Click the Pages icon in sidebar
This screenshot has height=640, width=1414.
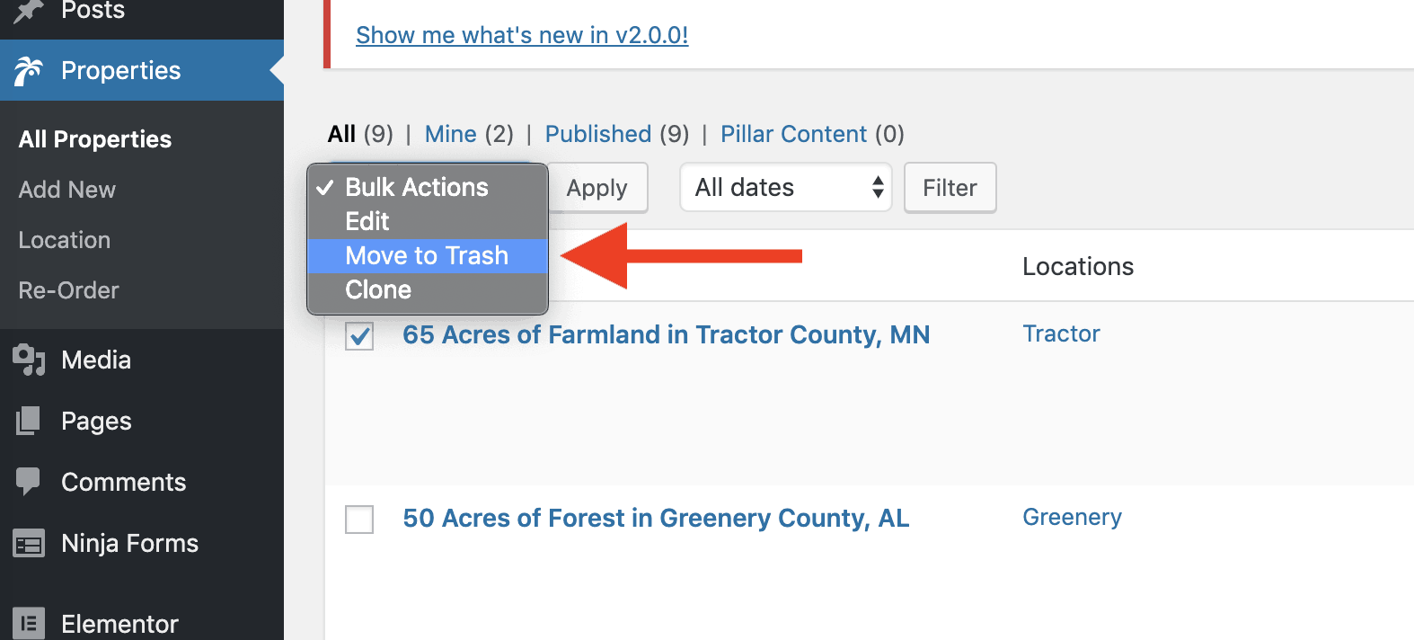pyautogui.click(x=28, y=421)
